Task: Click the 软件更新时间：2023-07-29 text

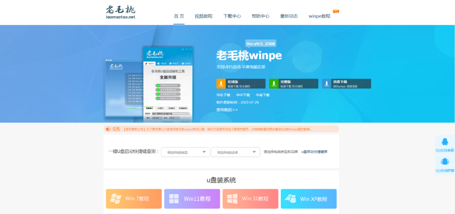Action: pyautogui.click(x=238, y=102)
